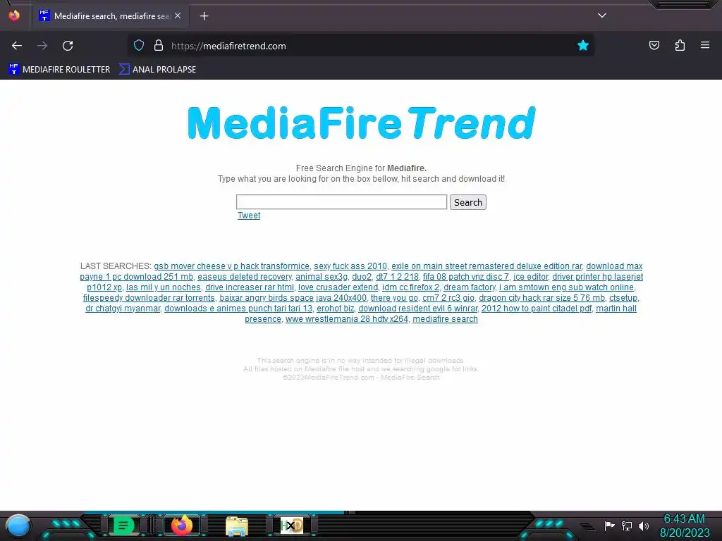Image resolution: width=722 pixels, height=541 pixels.
Task: Open 'dragon city hack rar size 5 76 mb' link
Action: pyautogui.click(x=542, y=298)
